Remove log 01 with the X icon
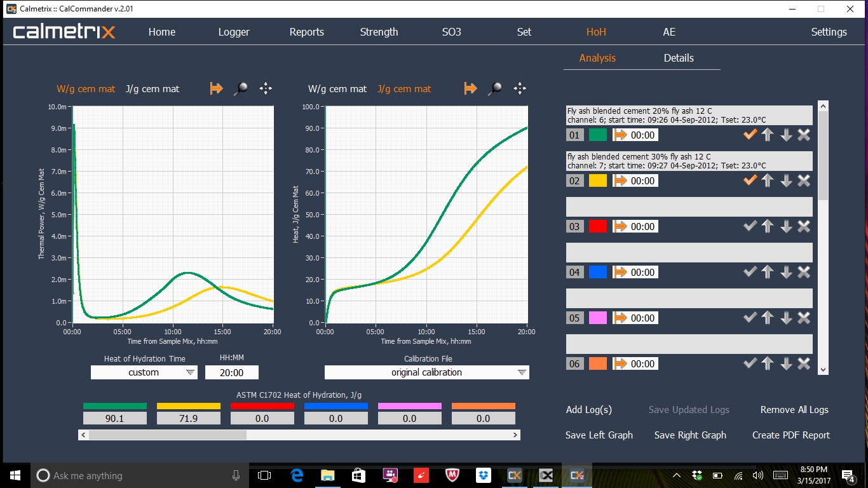Viewport: 868px width, 488px height. point(804,135)
